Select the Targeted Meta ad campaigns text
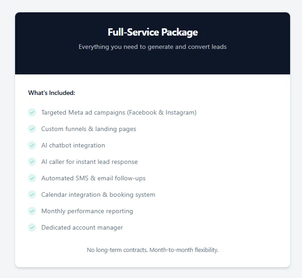Image resolution: width=302 pixels, height=278 pixels. tap(119, 112)
